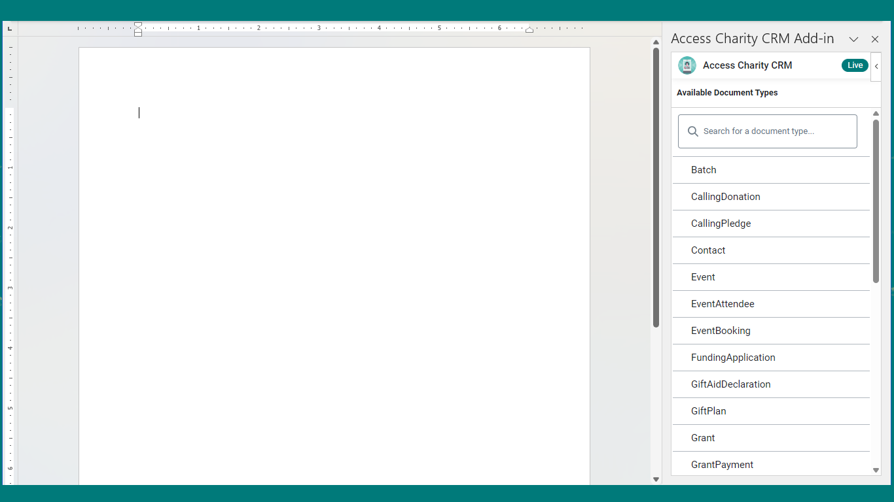Click the Access Charity CRM title text
Screen dimensions: 894x502
(747, 65)
